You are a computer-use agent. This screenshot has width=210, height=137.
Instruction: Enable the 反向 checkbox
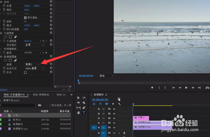click(25, 72)
